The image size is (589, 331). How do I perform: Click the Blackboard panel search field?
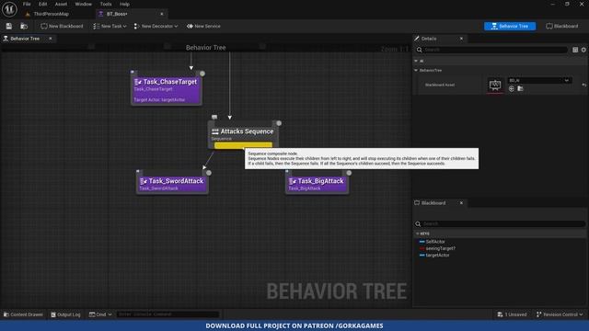pos(500,224)
